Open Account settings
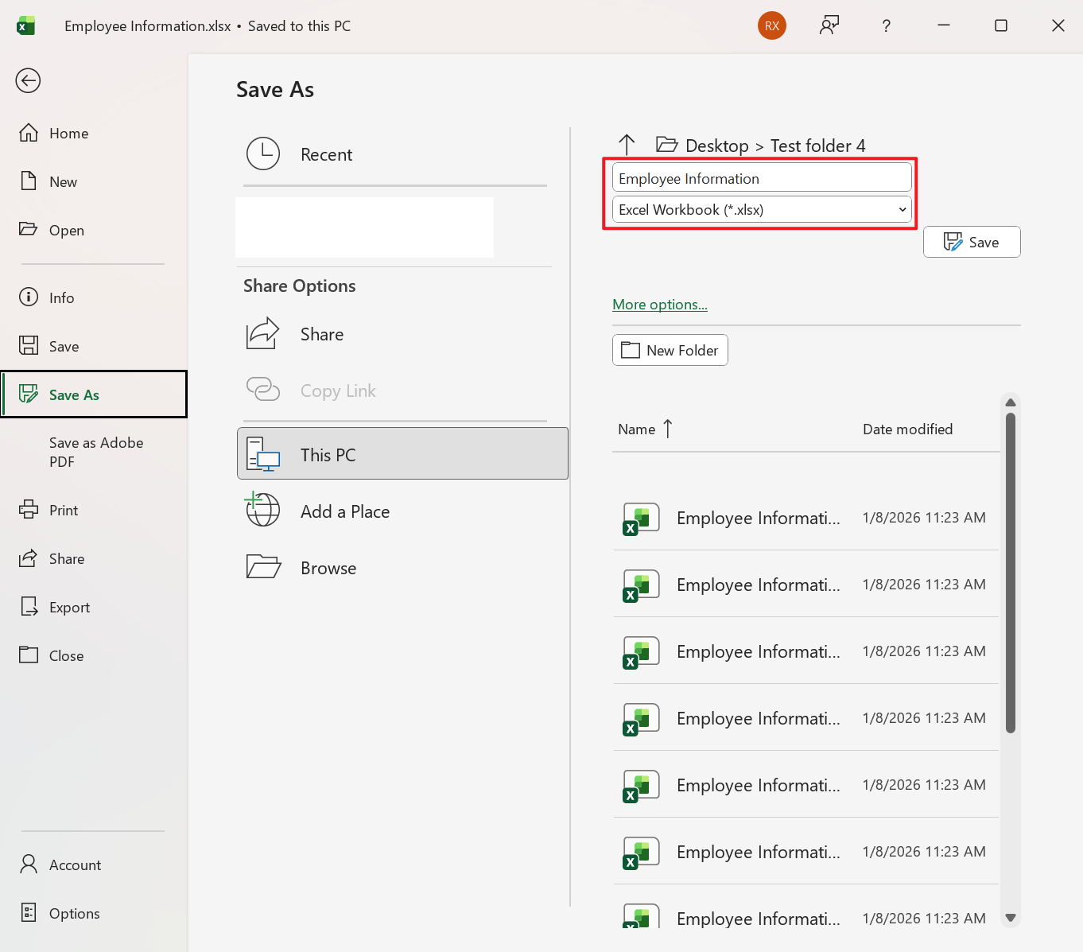This screenshot has height=952, width=1083. tap(74, 865)
